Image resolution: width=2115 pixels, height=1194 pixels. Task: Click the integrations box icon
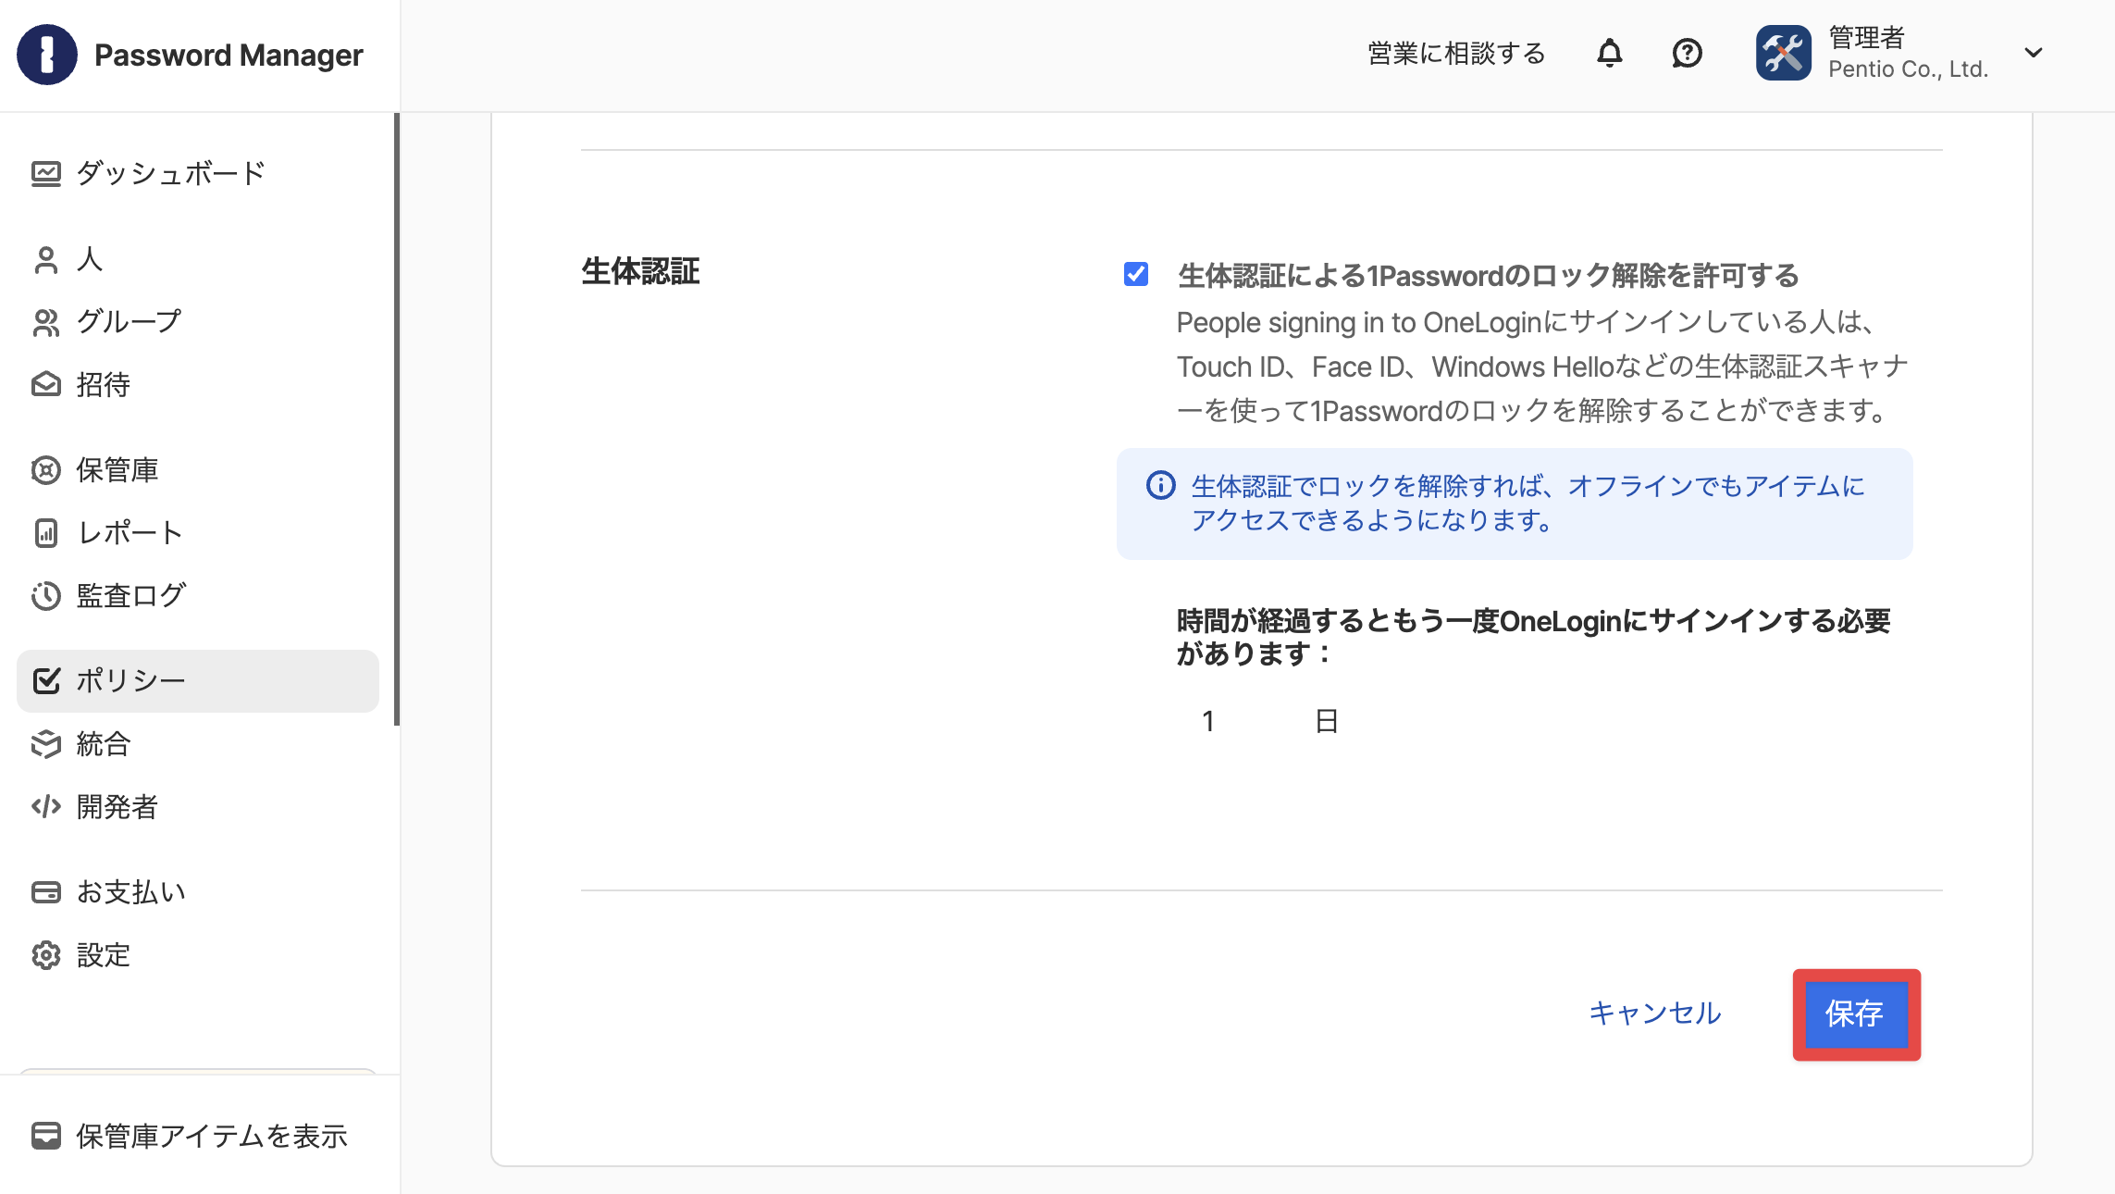[x=46, y=744]
